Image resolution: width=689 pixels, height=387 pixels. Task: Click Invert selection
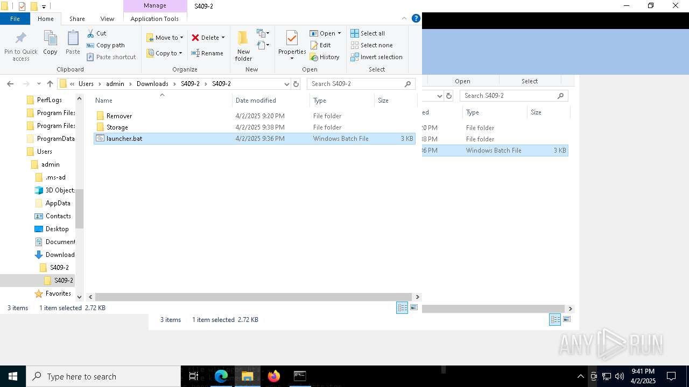click(376, 57)
